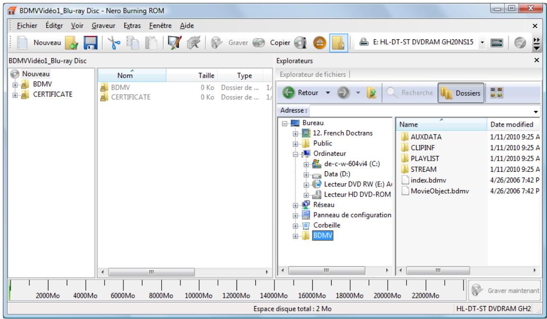Screen dimensions: 547x319
Task: Toggle the Dossiers folders pane button
Action: click(x=461, y=93)
